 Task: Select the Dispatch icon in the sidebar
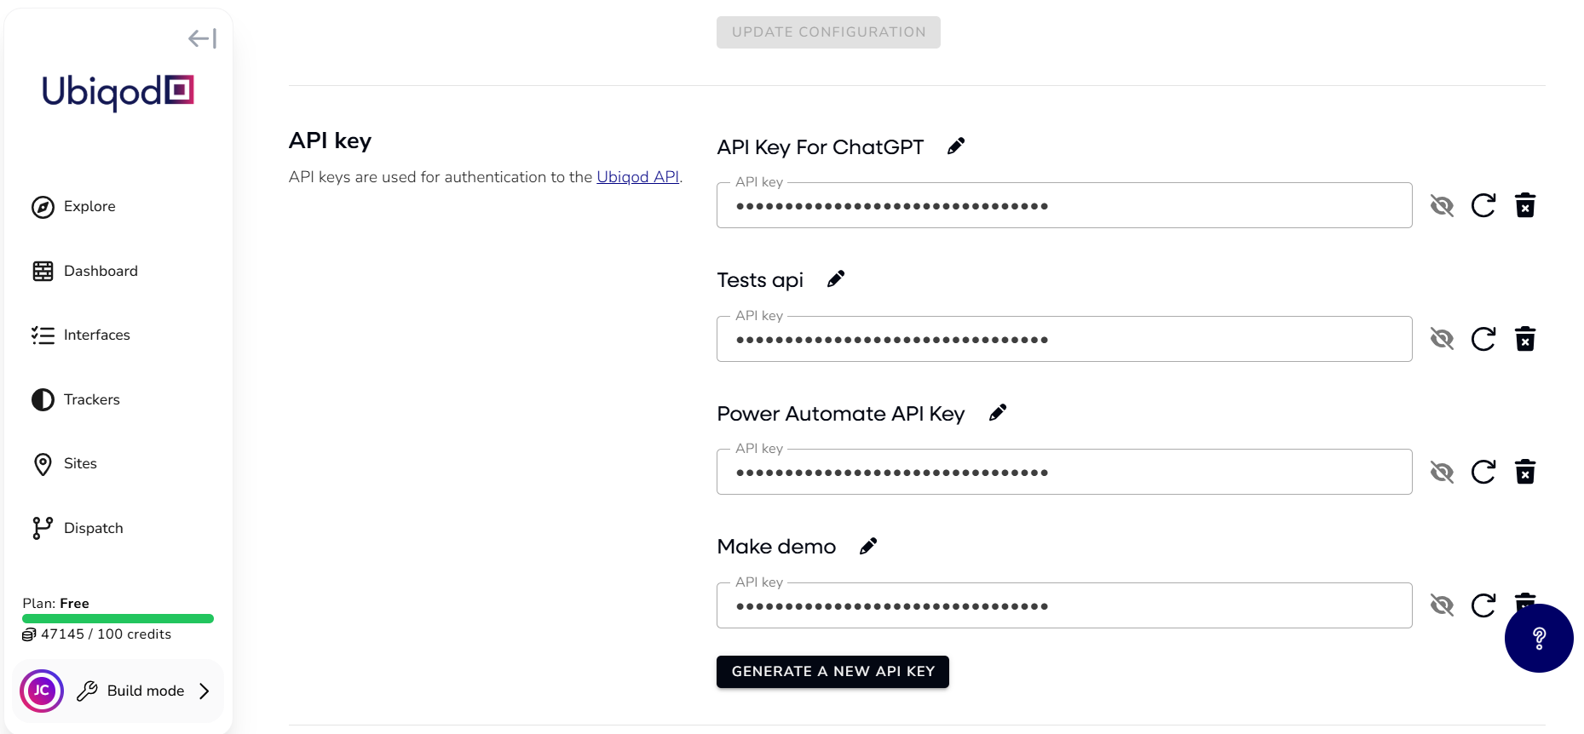[43, 528]
